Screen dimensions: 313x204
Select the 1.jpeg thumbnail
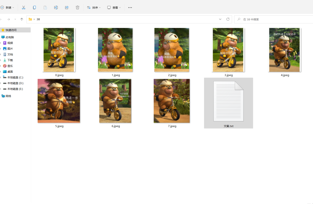[115, 50]
